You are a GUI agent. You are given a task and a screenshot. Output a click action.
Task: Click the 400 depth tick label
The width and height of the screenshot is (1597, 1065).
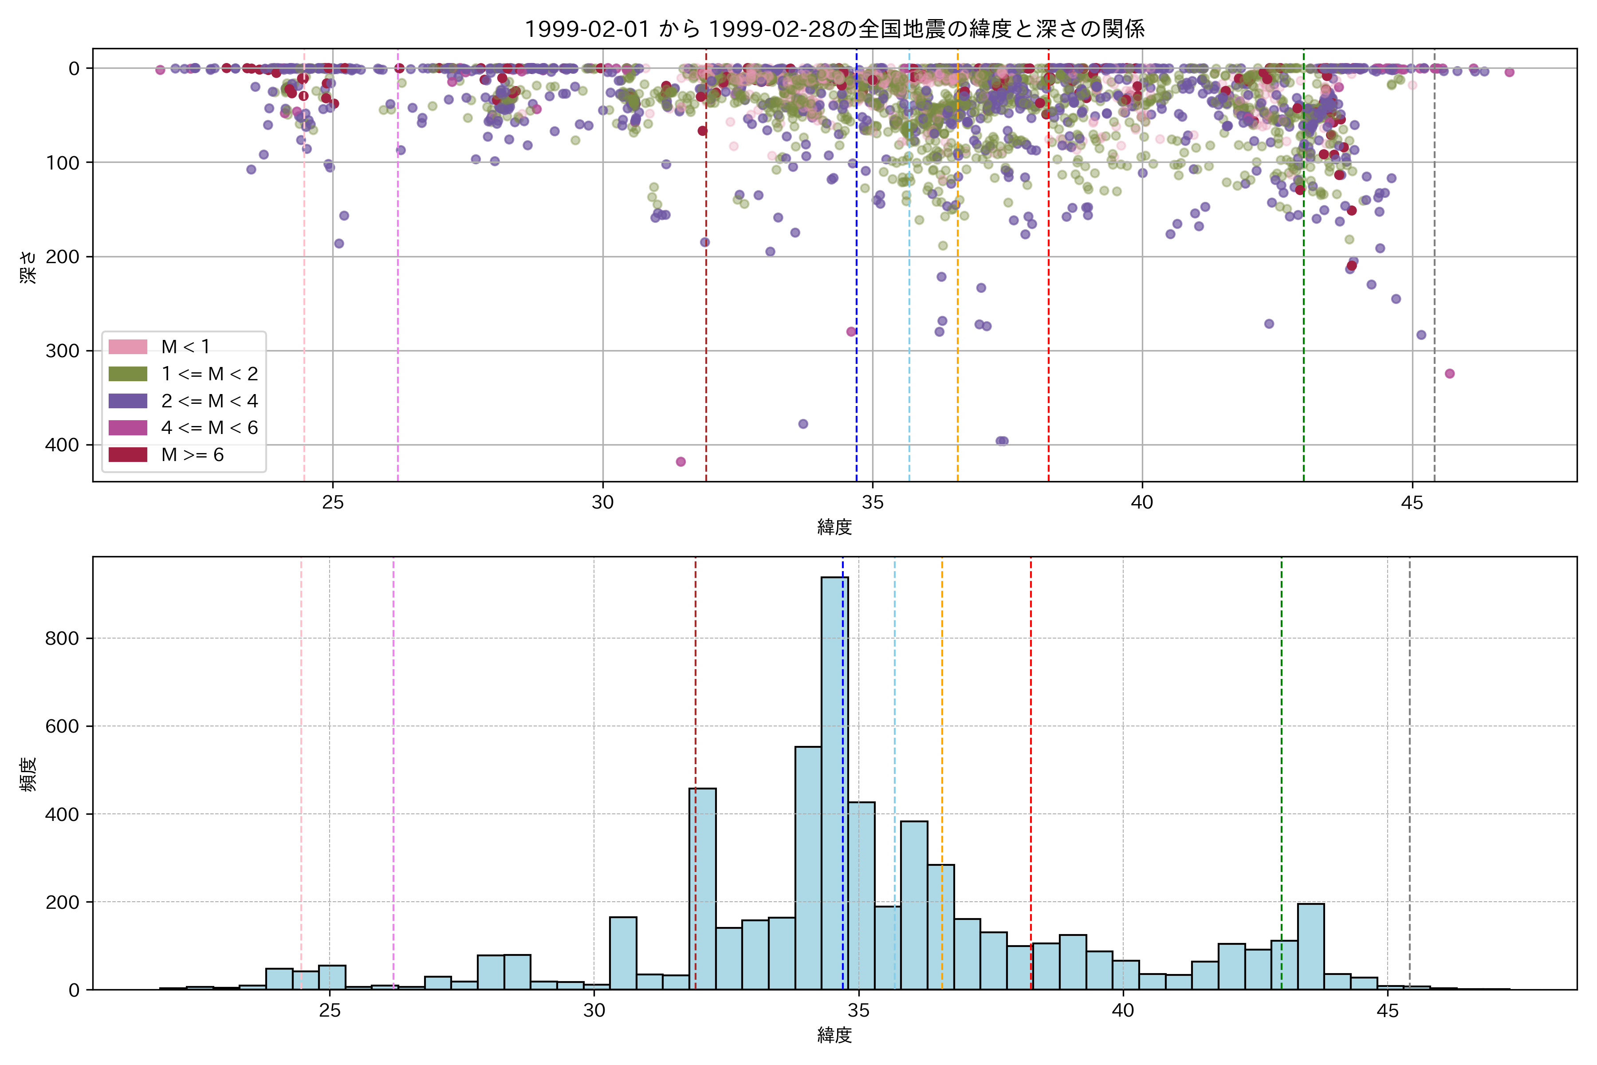pos(62,445)
